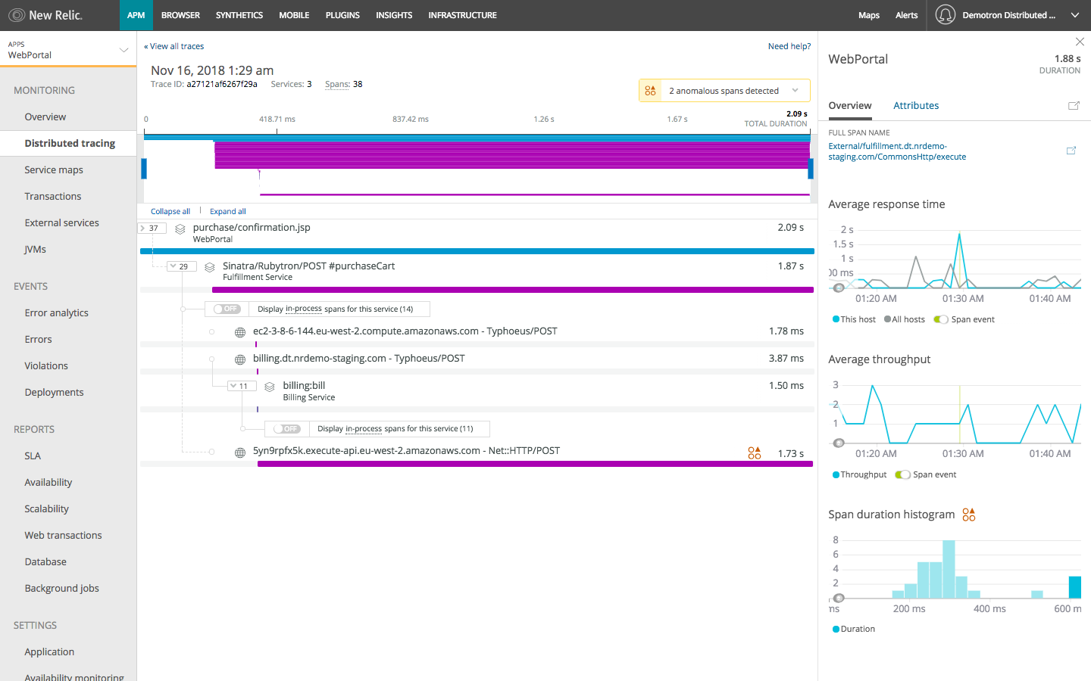Open the account avatar icon
This screenshot has height=681, width=1091.
point(946,15)
